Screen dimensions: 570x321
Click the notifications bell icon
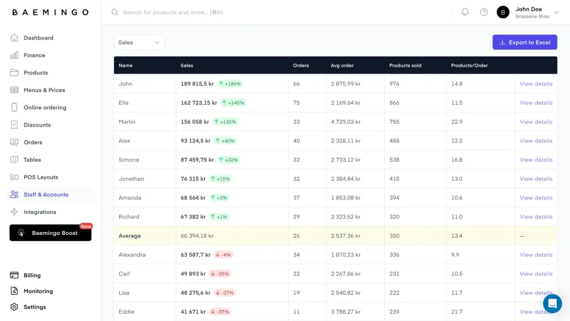pos(465,12)
